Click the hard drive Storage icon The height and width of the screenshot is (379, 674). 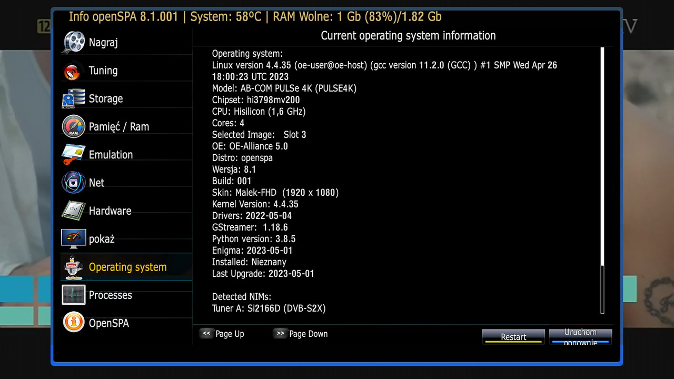[x=73, y=98]
